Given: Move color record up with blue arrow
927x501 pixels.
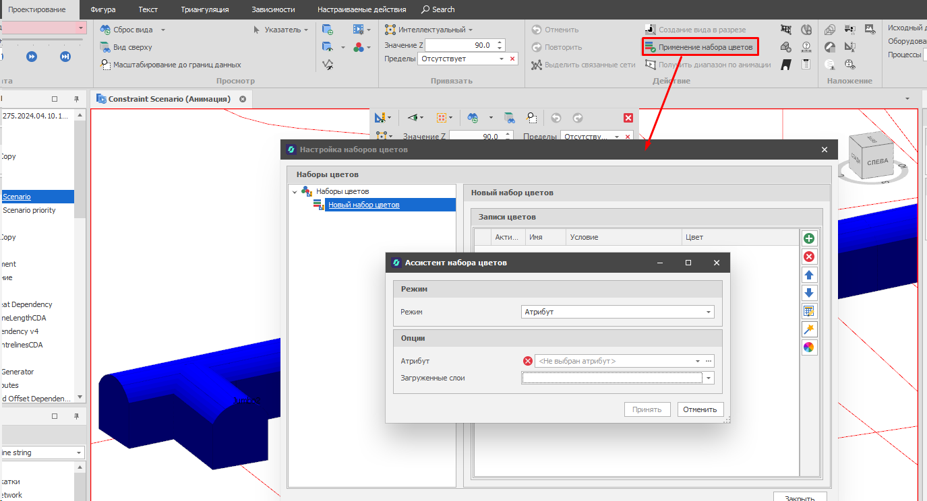Looking at the screenshot, I should click(x=809, y=275).
